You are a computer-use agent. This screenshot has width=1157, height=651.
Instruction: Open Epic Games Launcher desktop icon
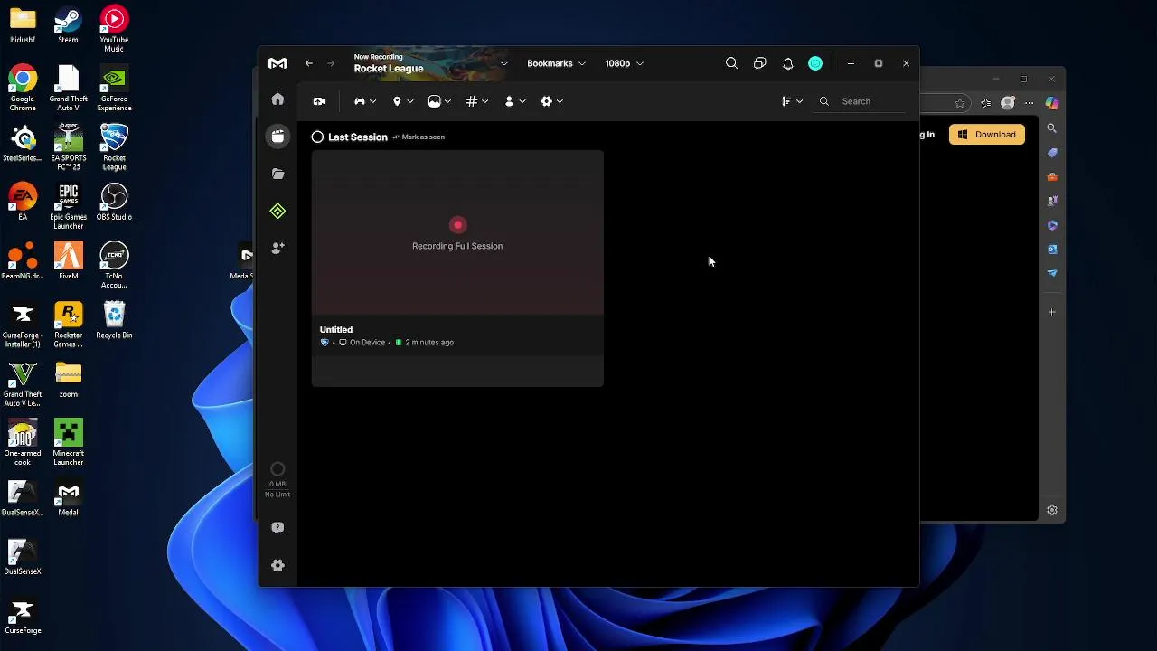pos(68,206)
